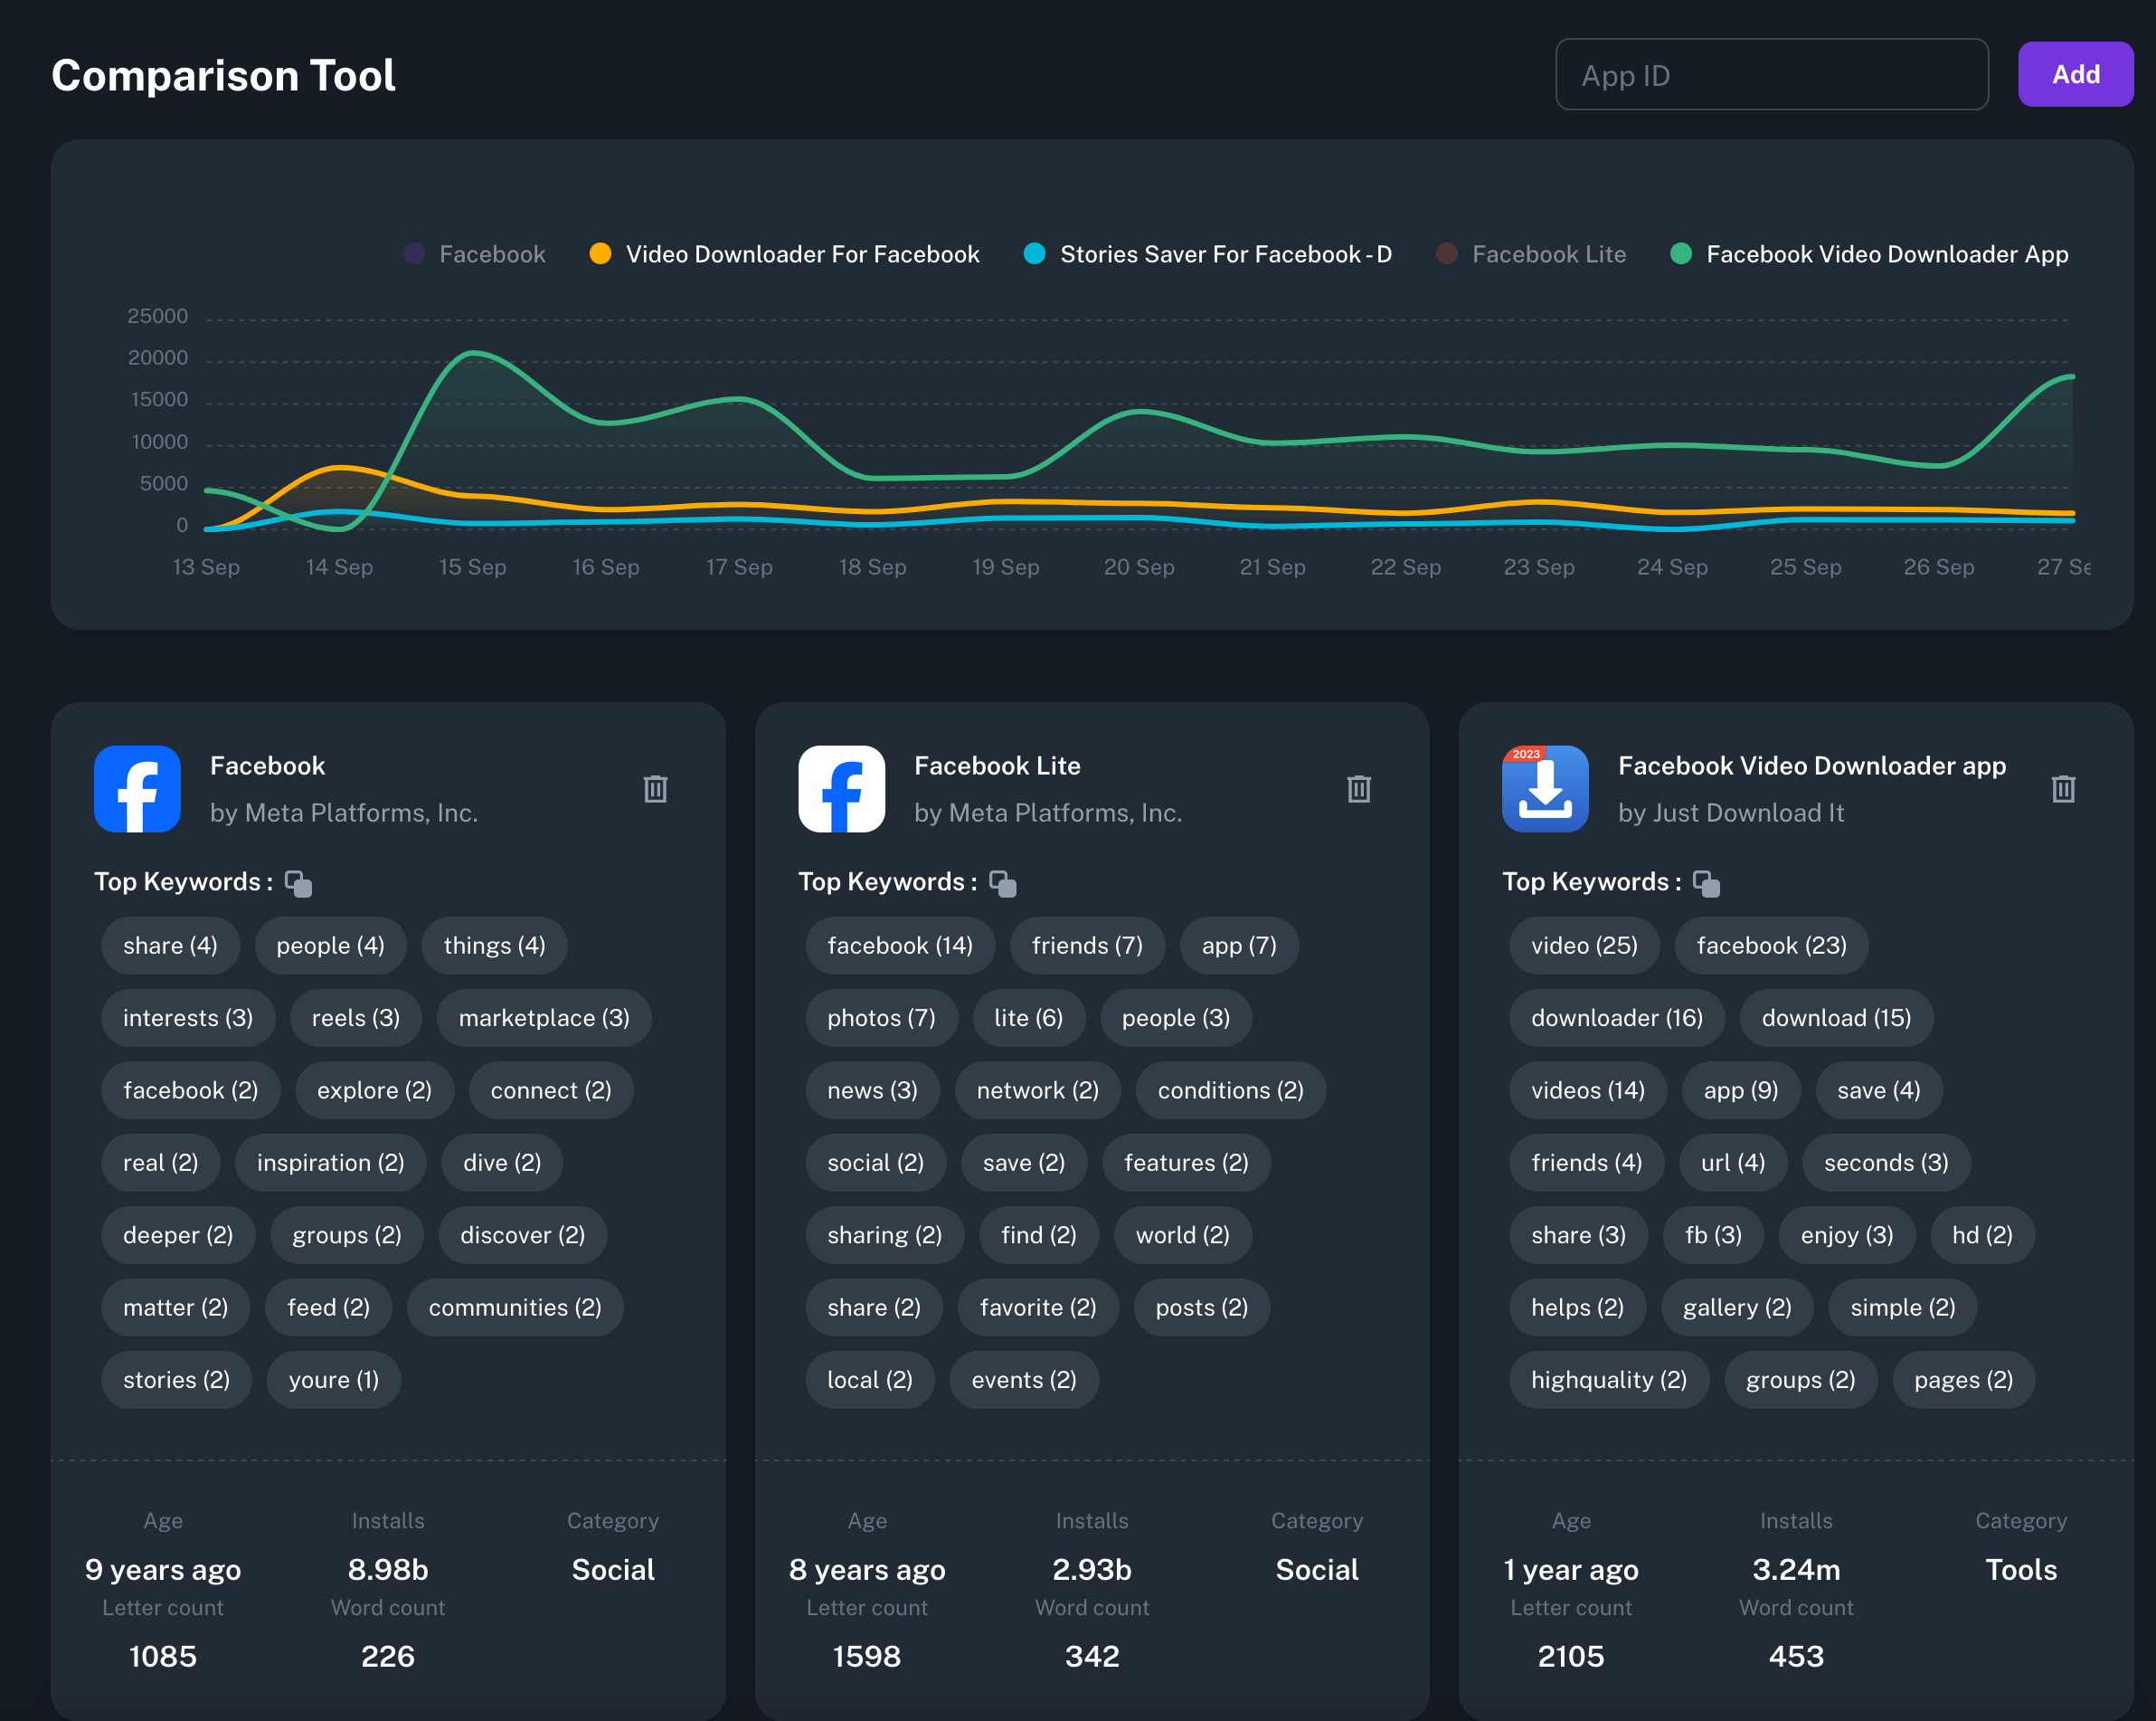The width and height of the screenshot is (2156, 1721).
Task: Click the explore (2) keyword chip
Action: pyautogui.click(x=374, y=1089)
